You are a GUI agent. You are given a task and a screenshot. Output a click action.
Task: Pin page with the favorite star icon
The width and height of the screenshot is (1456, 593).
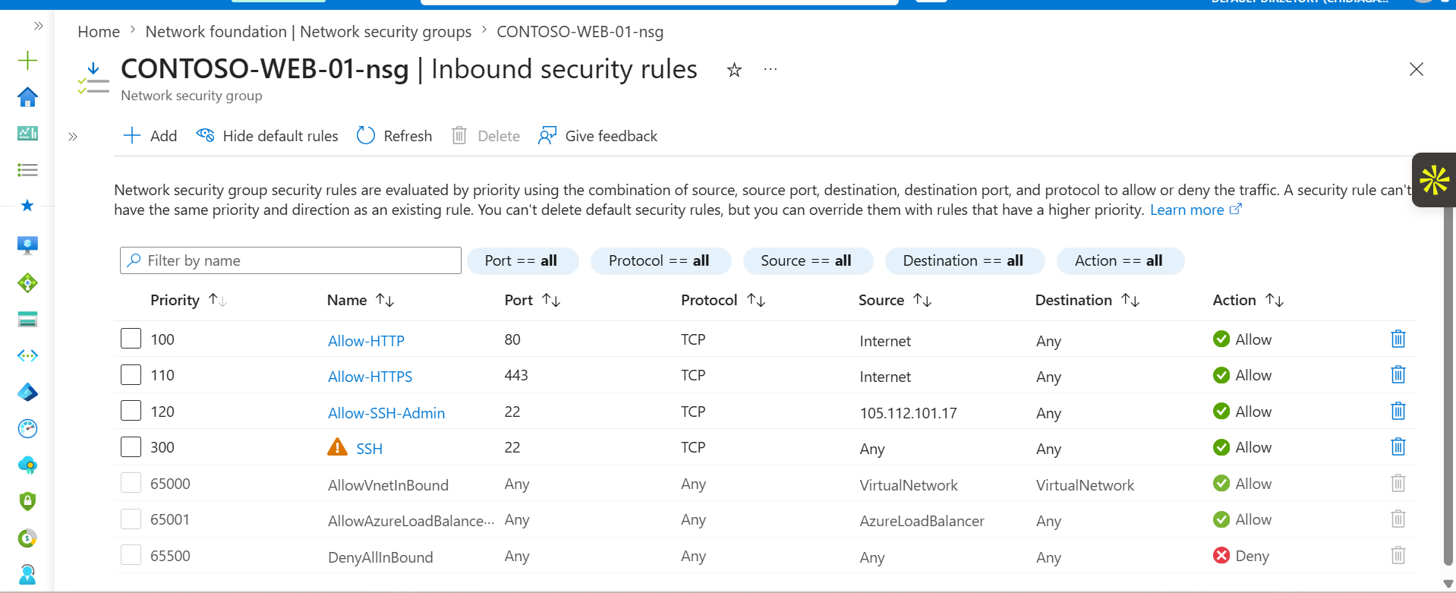734,71
